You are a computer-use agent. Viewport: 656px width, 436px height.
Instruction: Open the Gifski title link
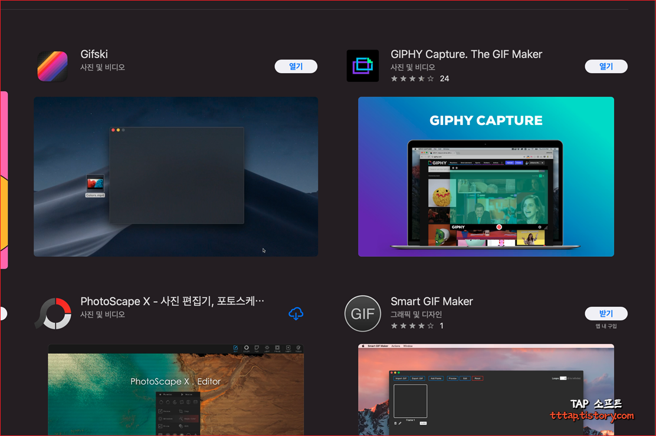pos(94,54)
